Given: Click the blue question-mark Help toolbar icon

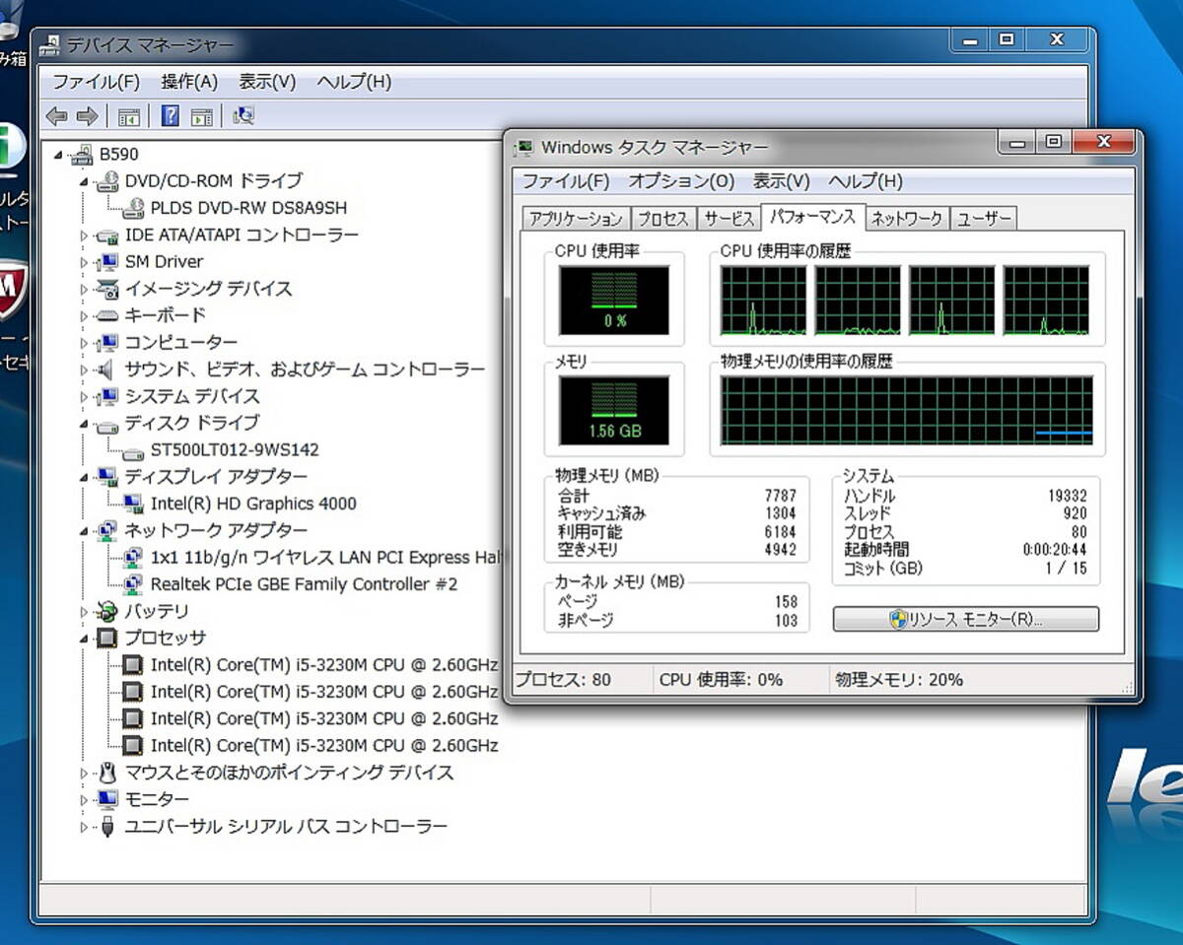Looking at the screenshot, I should [x=170, y=116].
